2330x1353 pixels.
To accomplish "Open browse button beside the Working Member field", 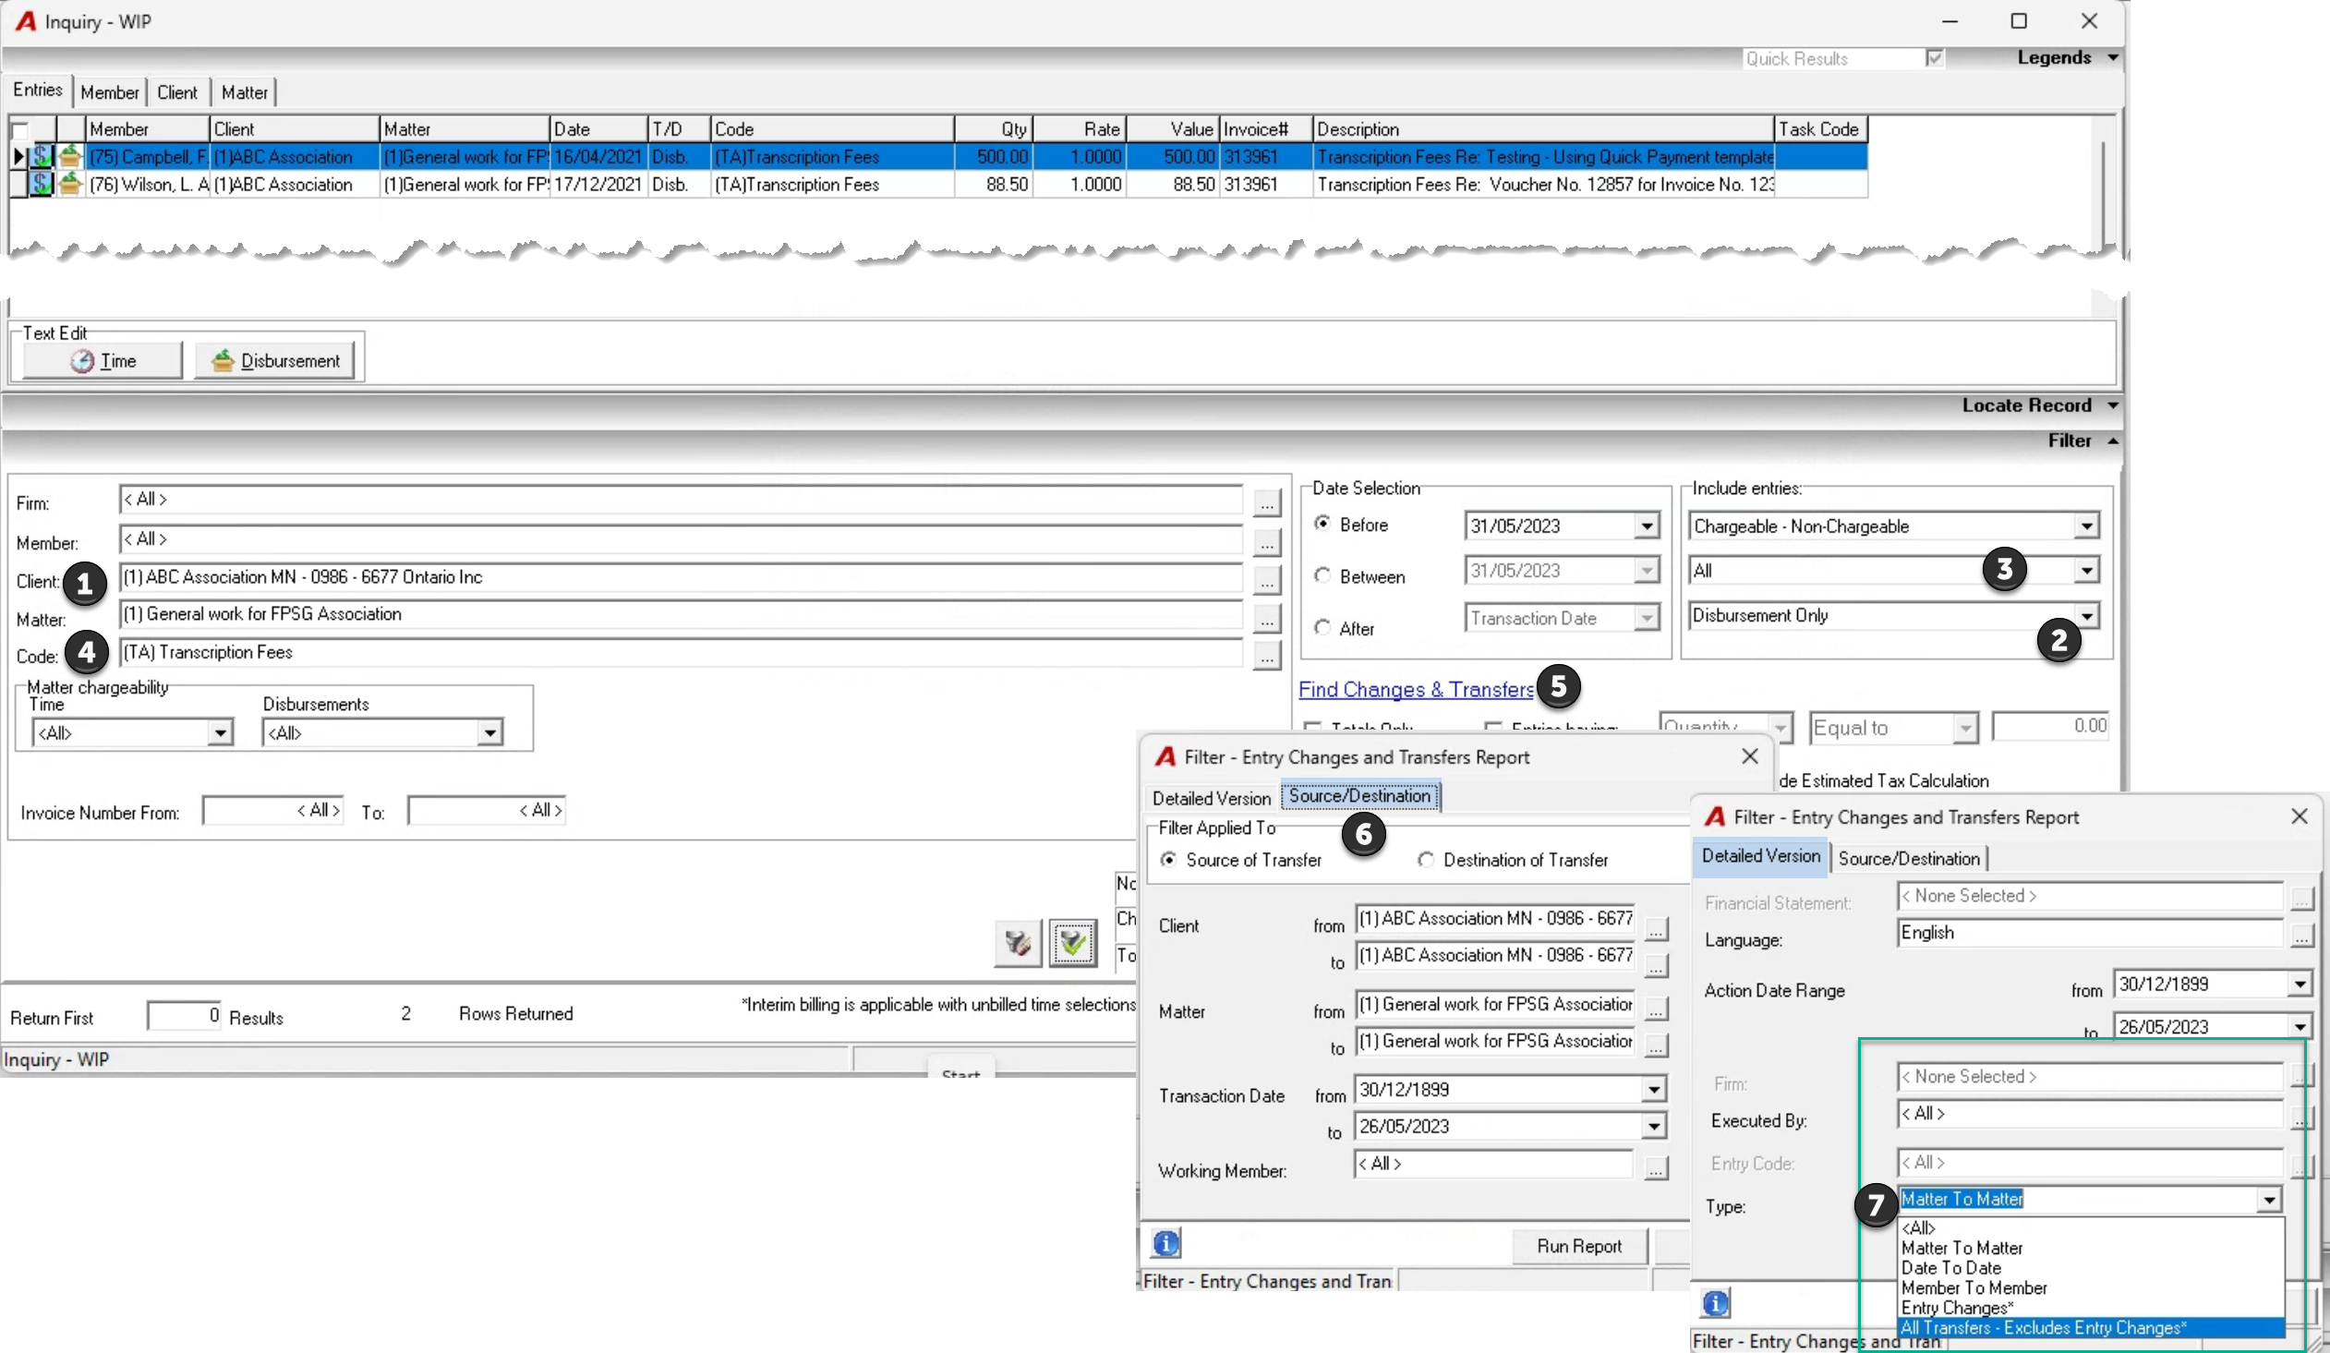I will point(1656,1168).
